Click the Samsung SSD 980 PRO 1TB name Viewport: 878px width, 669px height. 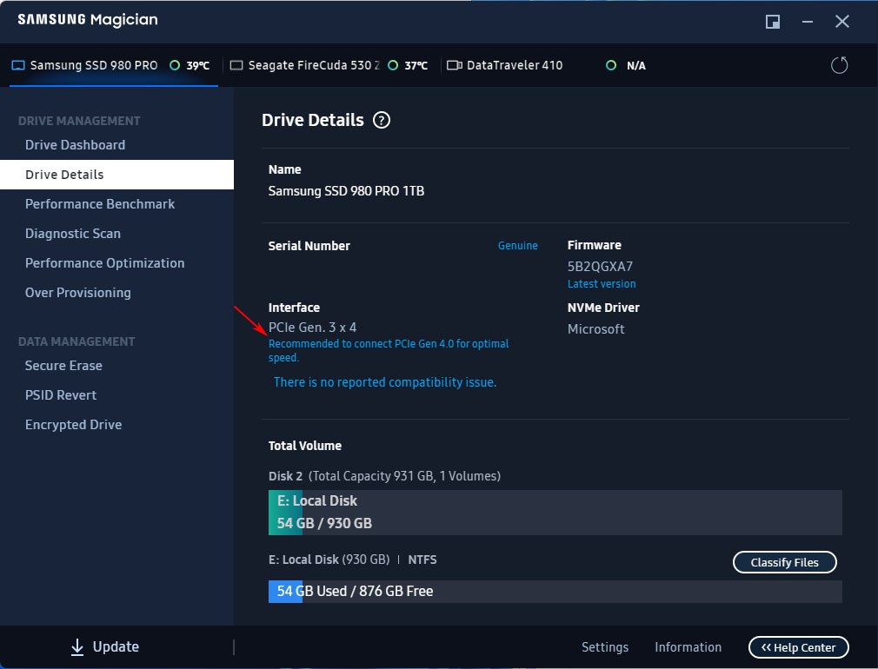coord(346,191)
